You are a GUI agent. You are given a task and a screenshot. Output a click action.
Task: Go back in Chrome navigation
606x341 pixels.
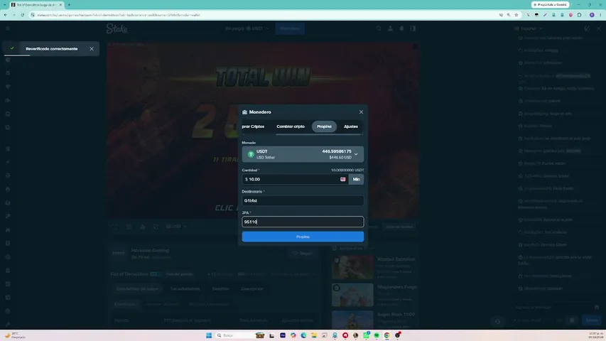coord(6,15)
